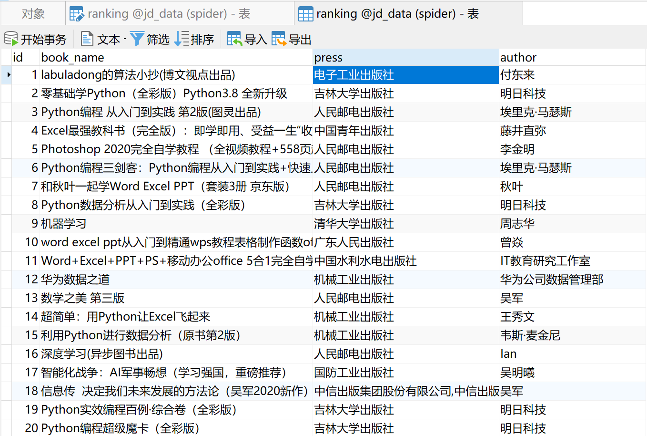The width and height of the screenshot is (647, 436).
Task: Click the 导入 import icon
Action: [x=234, y=39]
